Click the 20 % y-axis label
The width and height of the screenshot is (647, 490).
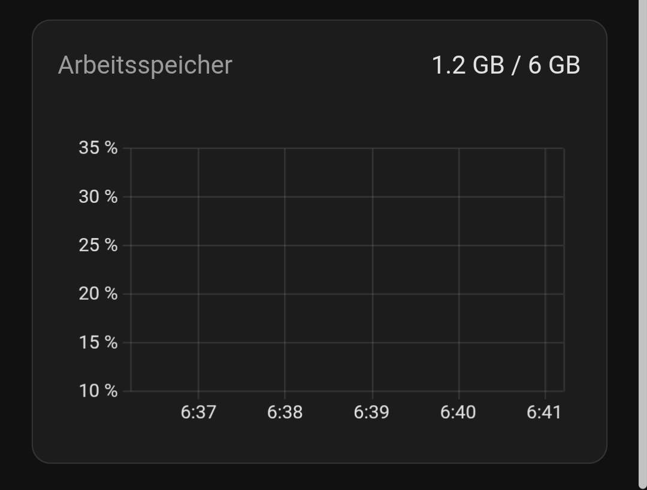pos(98,294)
